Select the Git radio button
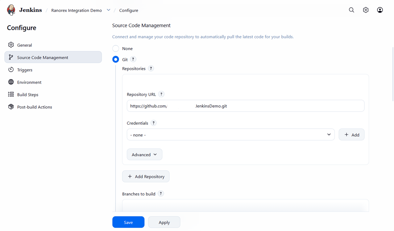This screenshot has height=231, width=394. [x=115, y=59]
